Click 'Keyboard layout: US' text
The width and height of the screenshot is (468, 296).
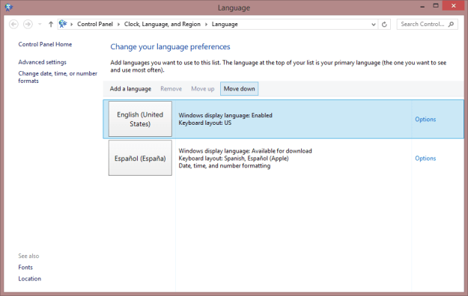click(204, 123)
